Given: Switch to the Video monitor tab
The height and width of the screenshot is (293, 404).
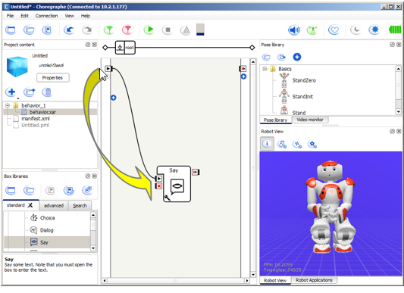Looking at the screenshot, I should 310,120.
